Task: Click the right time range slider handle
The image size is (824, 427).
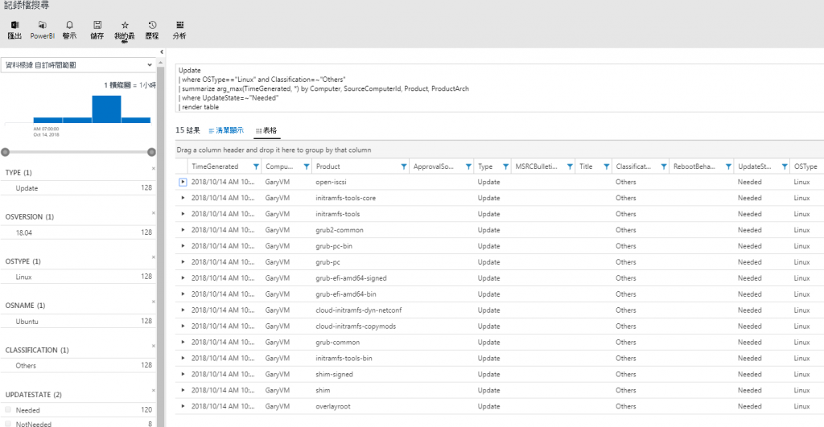Action: point(151,152)
